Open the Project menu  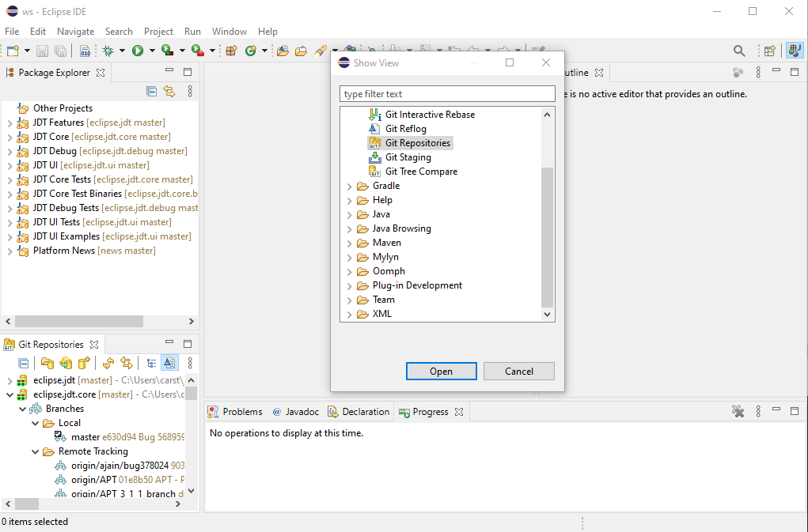point(158,32)
